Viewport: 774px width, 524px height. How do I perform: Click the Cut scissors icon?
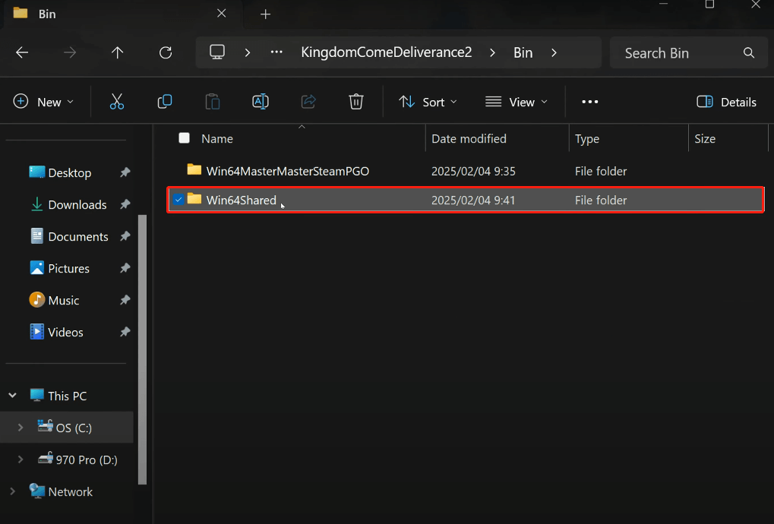tap(117, 102)
